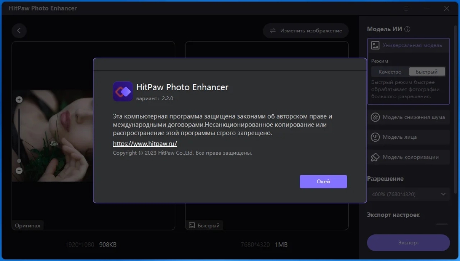Select Модель лица
The width and height of the screenshot is (460, 261).
(408, 137)
